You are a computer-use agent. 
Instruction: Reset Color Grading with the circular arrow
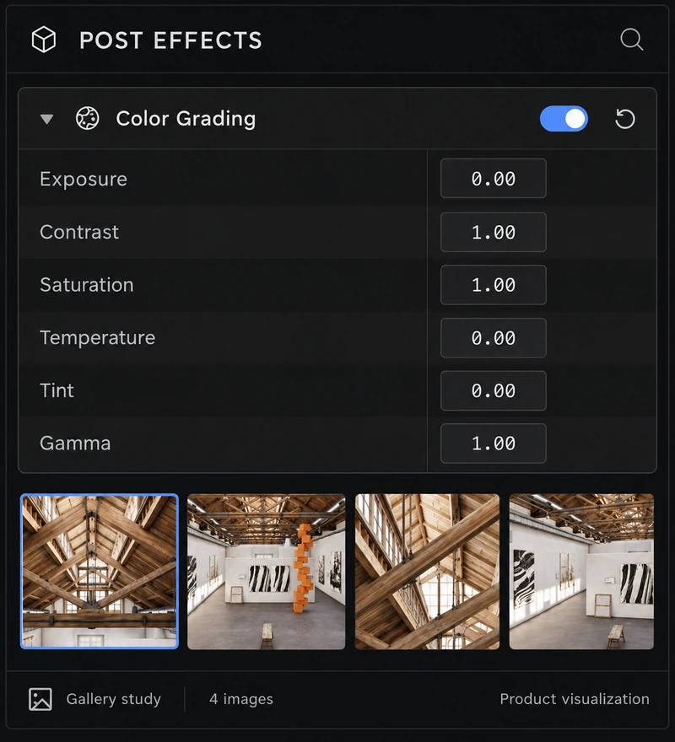tap(624, 118)
